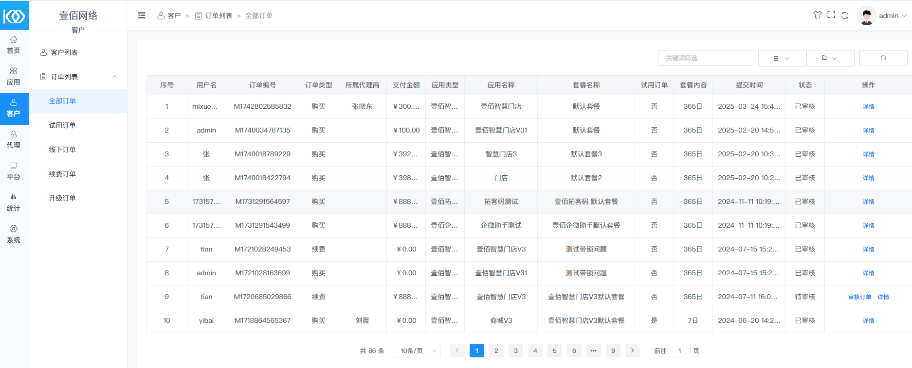This screenshot has width=912, height=368.
Task: Click the previous page arrow
Action: coord(457,351)
